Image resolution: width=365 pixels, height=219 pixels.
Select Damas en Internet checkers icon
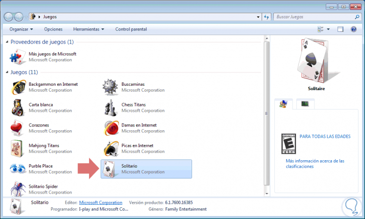(111, 128)
